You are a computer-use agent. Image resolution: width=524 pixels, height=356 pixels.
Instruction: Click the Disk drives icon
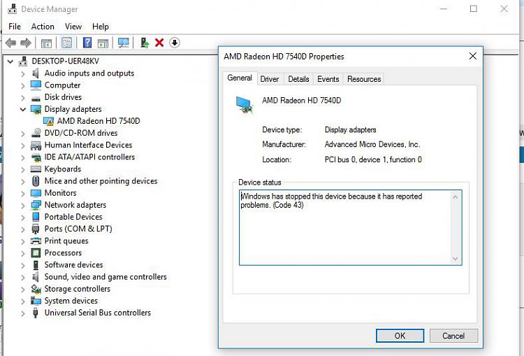[36, 98]
